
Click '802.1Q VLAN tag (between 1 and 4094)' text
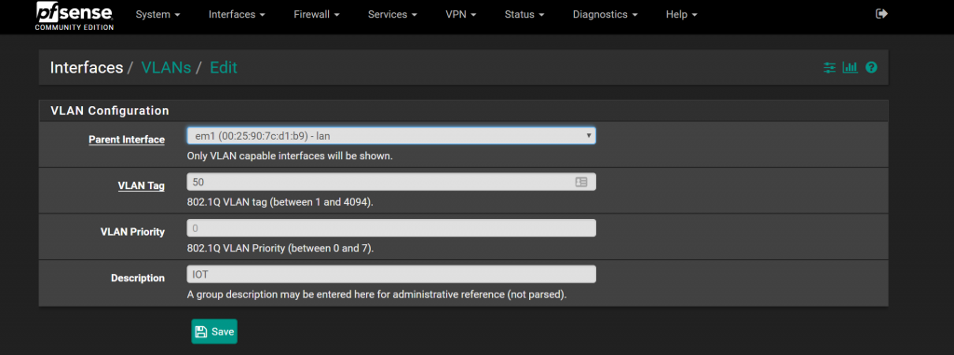279,202
